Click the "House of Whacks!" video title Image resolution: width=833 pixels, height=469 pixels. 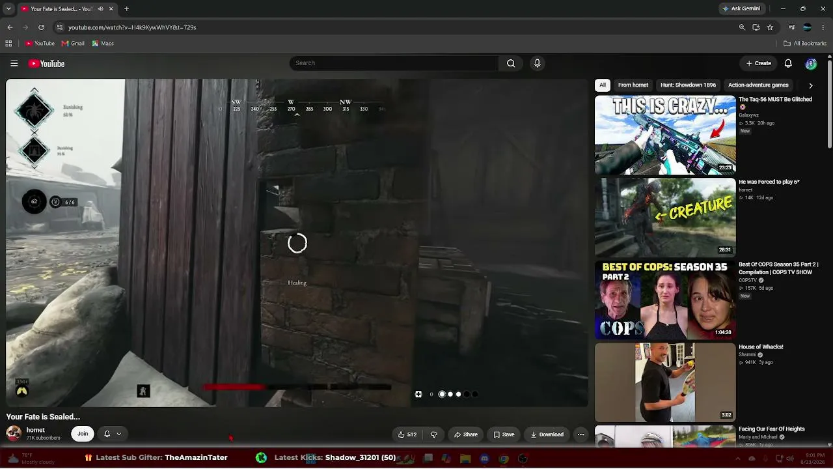761,347
